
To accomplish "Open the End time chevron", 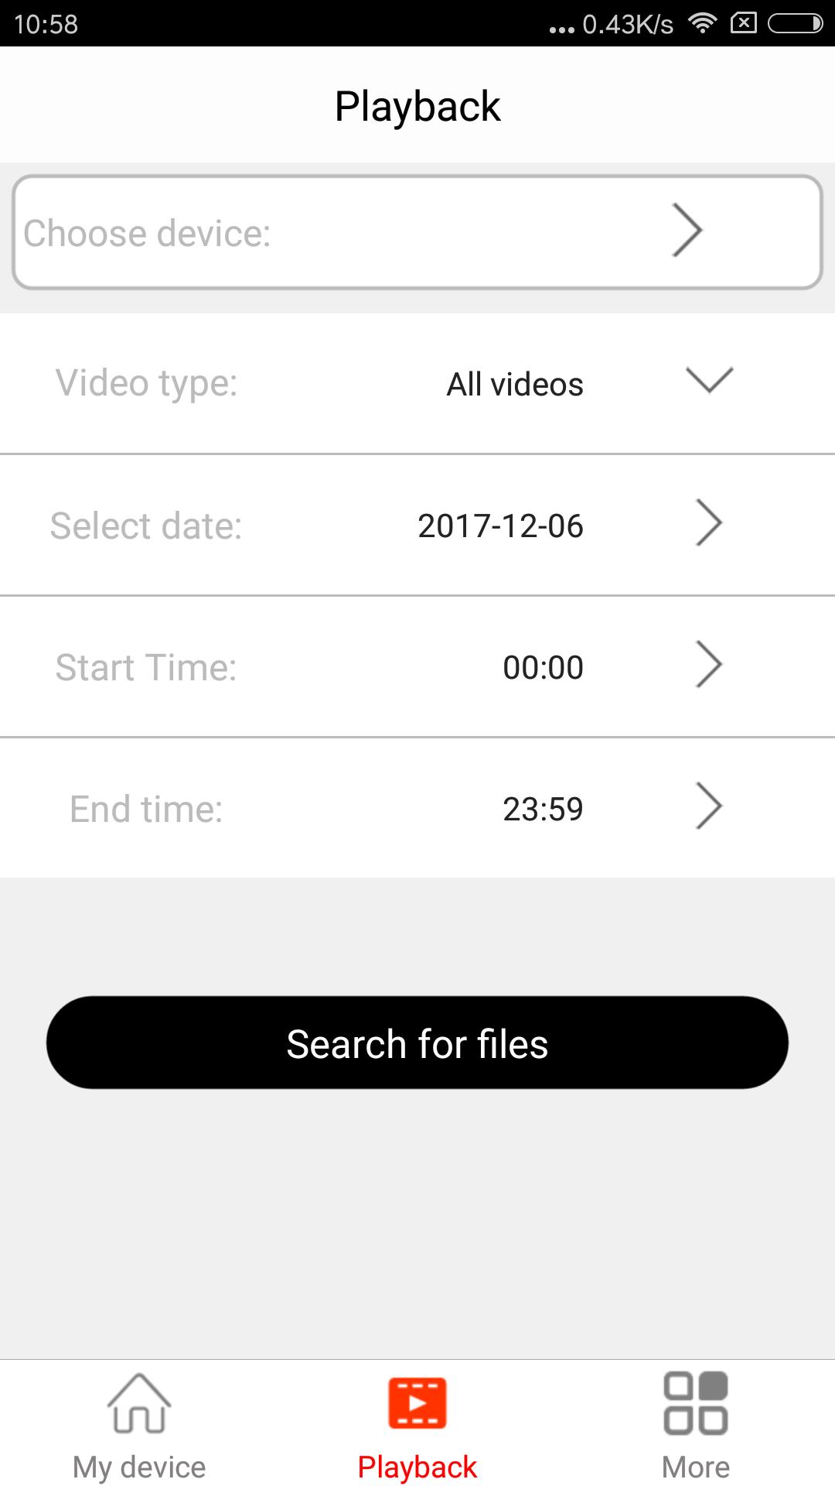I will point(709,806).
